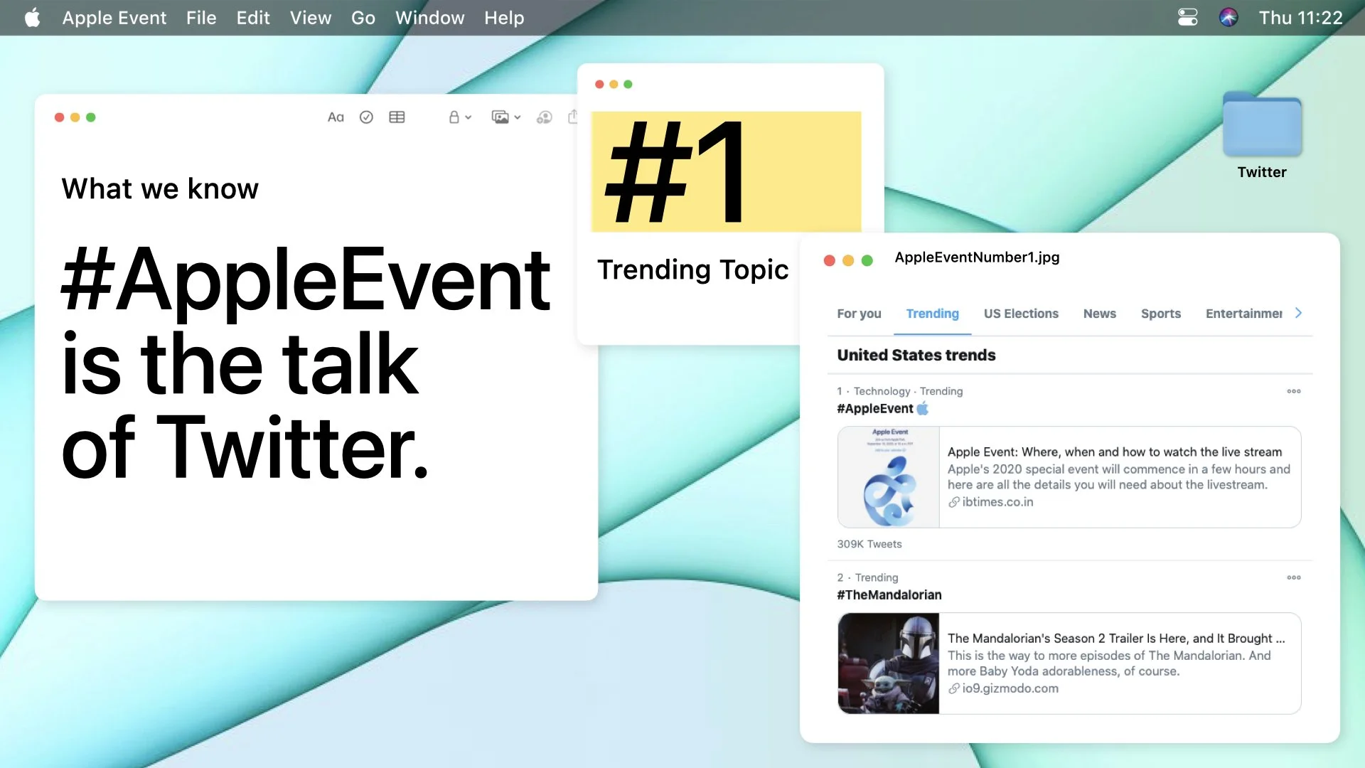Switch to the US Elections tab
Viewport: 1365px width, 768px height.
(1020, 314)
